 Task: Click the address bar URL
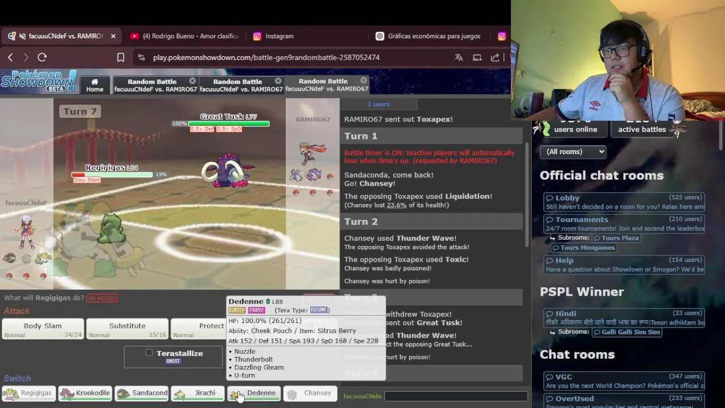pyautogui.click(x=266, y=57)
